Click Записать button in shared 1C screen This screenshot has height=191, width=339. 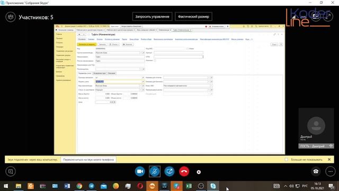[x=102, y=45]
